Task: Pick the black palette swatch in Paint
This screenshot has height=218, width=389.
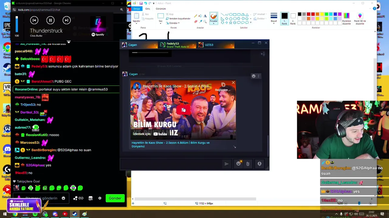Action: (300, 14)
